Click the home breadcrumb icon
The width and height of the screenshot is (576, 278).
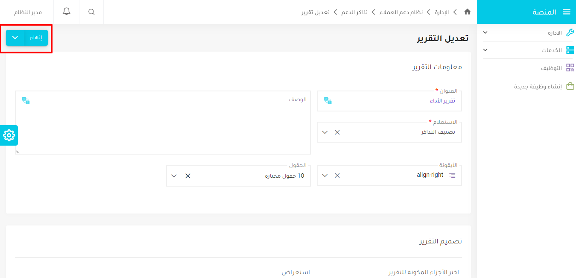(467, 12)
